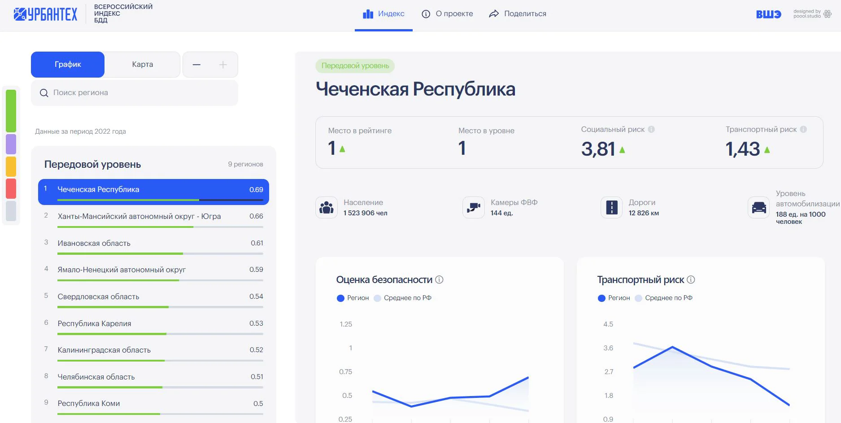Select Ямало-Ненецкий автономный округ row
This screenshot has height=423, width=841.
(153, 271)
